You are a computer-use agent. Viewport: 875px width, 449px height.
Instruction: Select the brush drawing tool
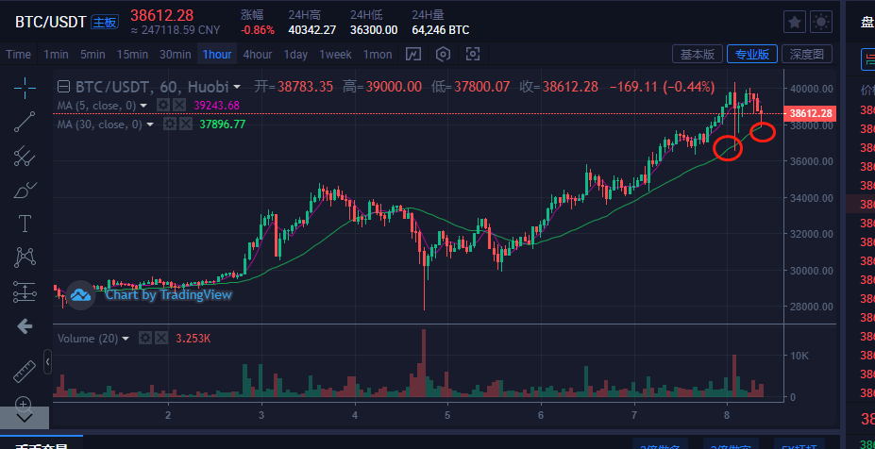[x=25, y=190]
